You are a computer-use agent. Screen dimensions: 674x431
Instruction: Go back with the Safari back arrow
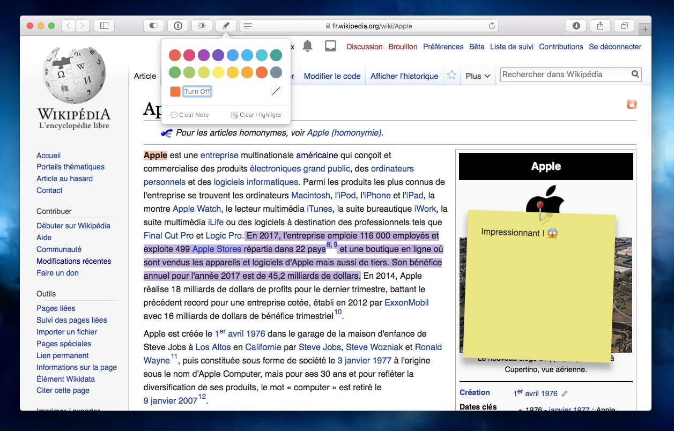[69, 25]
